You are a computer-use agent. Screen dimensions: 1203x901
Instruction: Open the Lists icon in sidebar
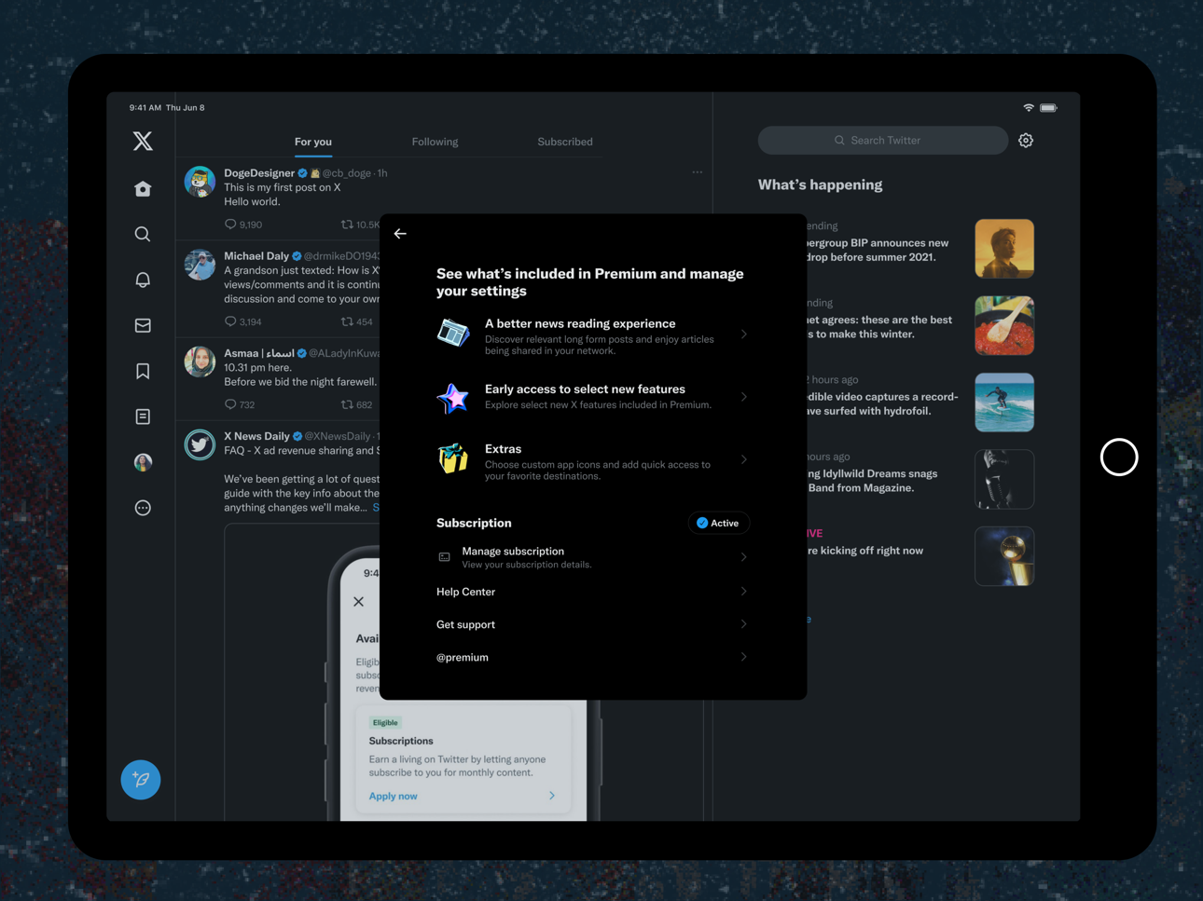143,416
